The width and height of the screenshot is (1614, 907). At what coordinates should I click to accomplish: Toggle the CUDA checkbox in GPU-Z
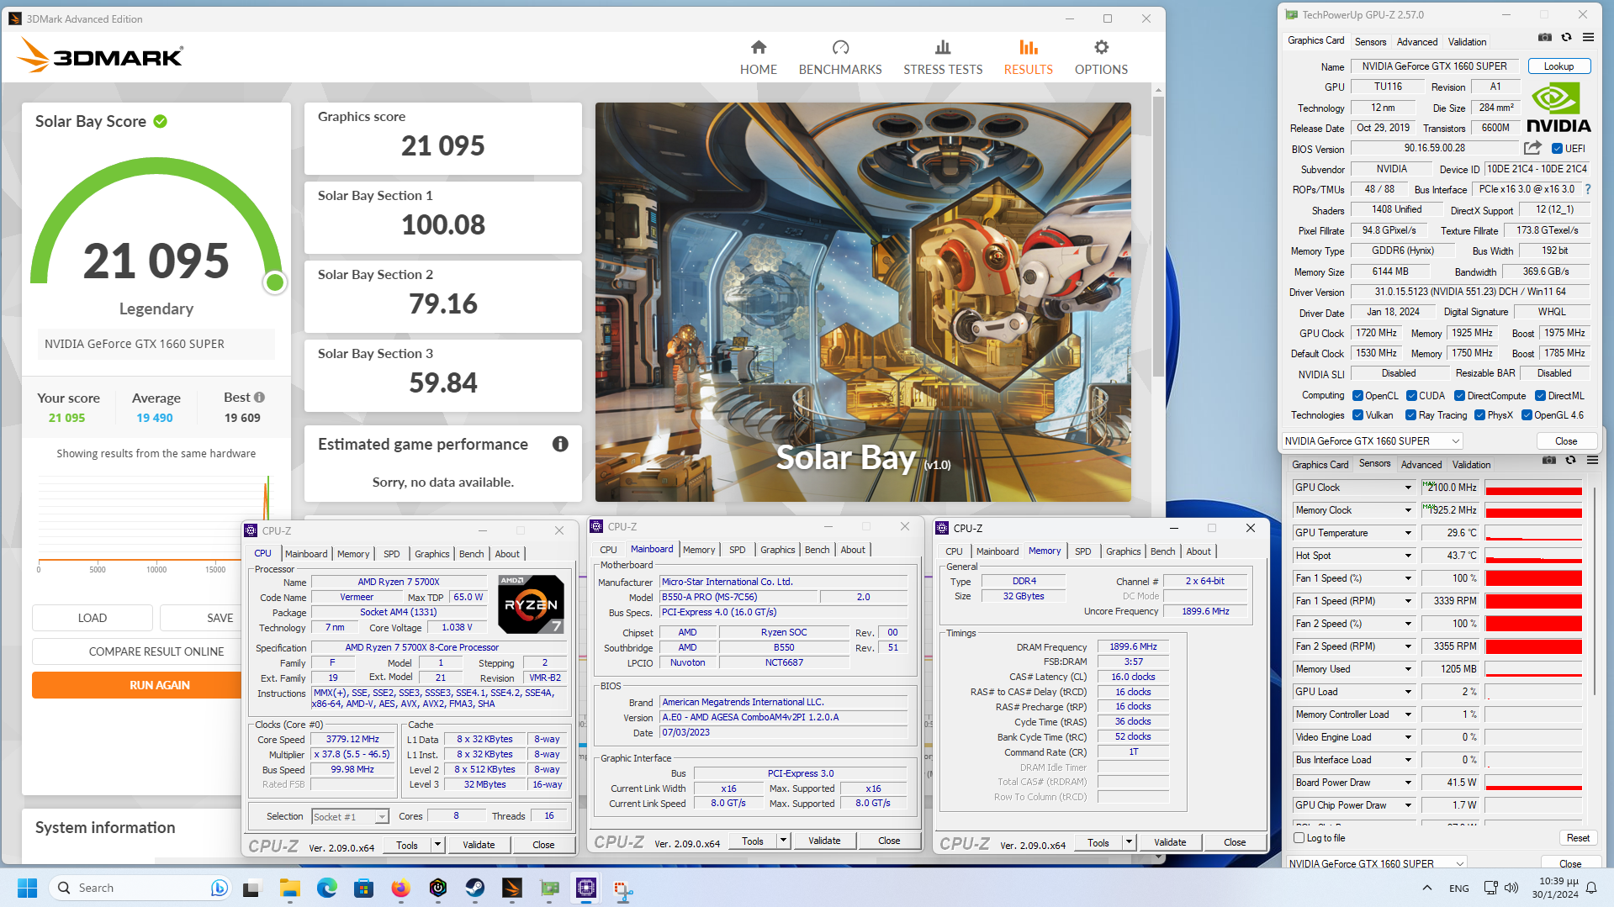click(x=1411, y=396)
